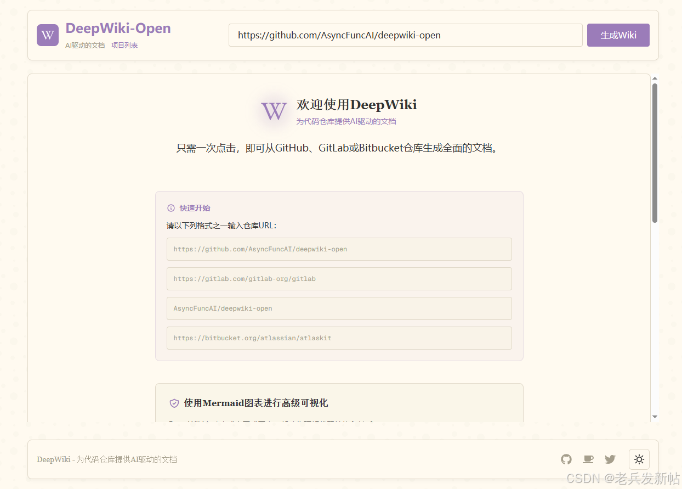Viewport: 682px width, 489px height.
Task: Click the DeepWiki-Open title link
Action: (x=118, y=28)
